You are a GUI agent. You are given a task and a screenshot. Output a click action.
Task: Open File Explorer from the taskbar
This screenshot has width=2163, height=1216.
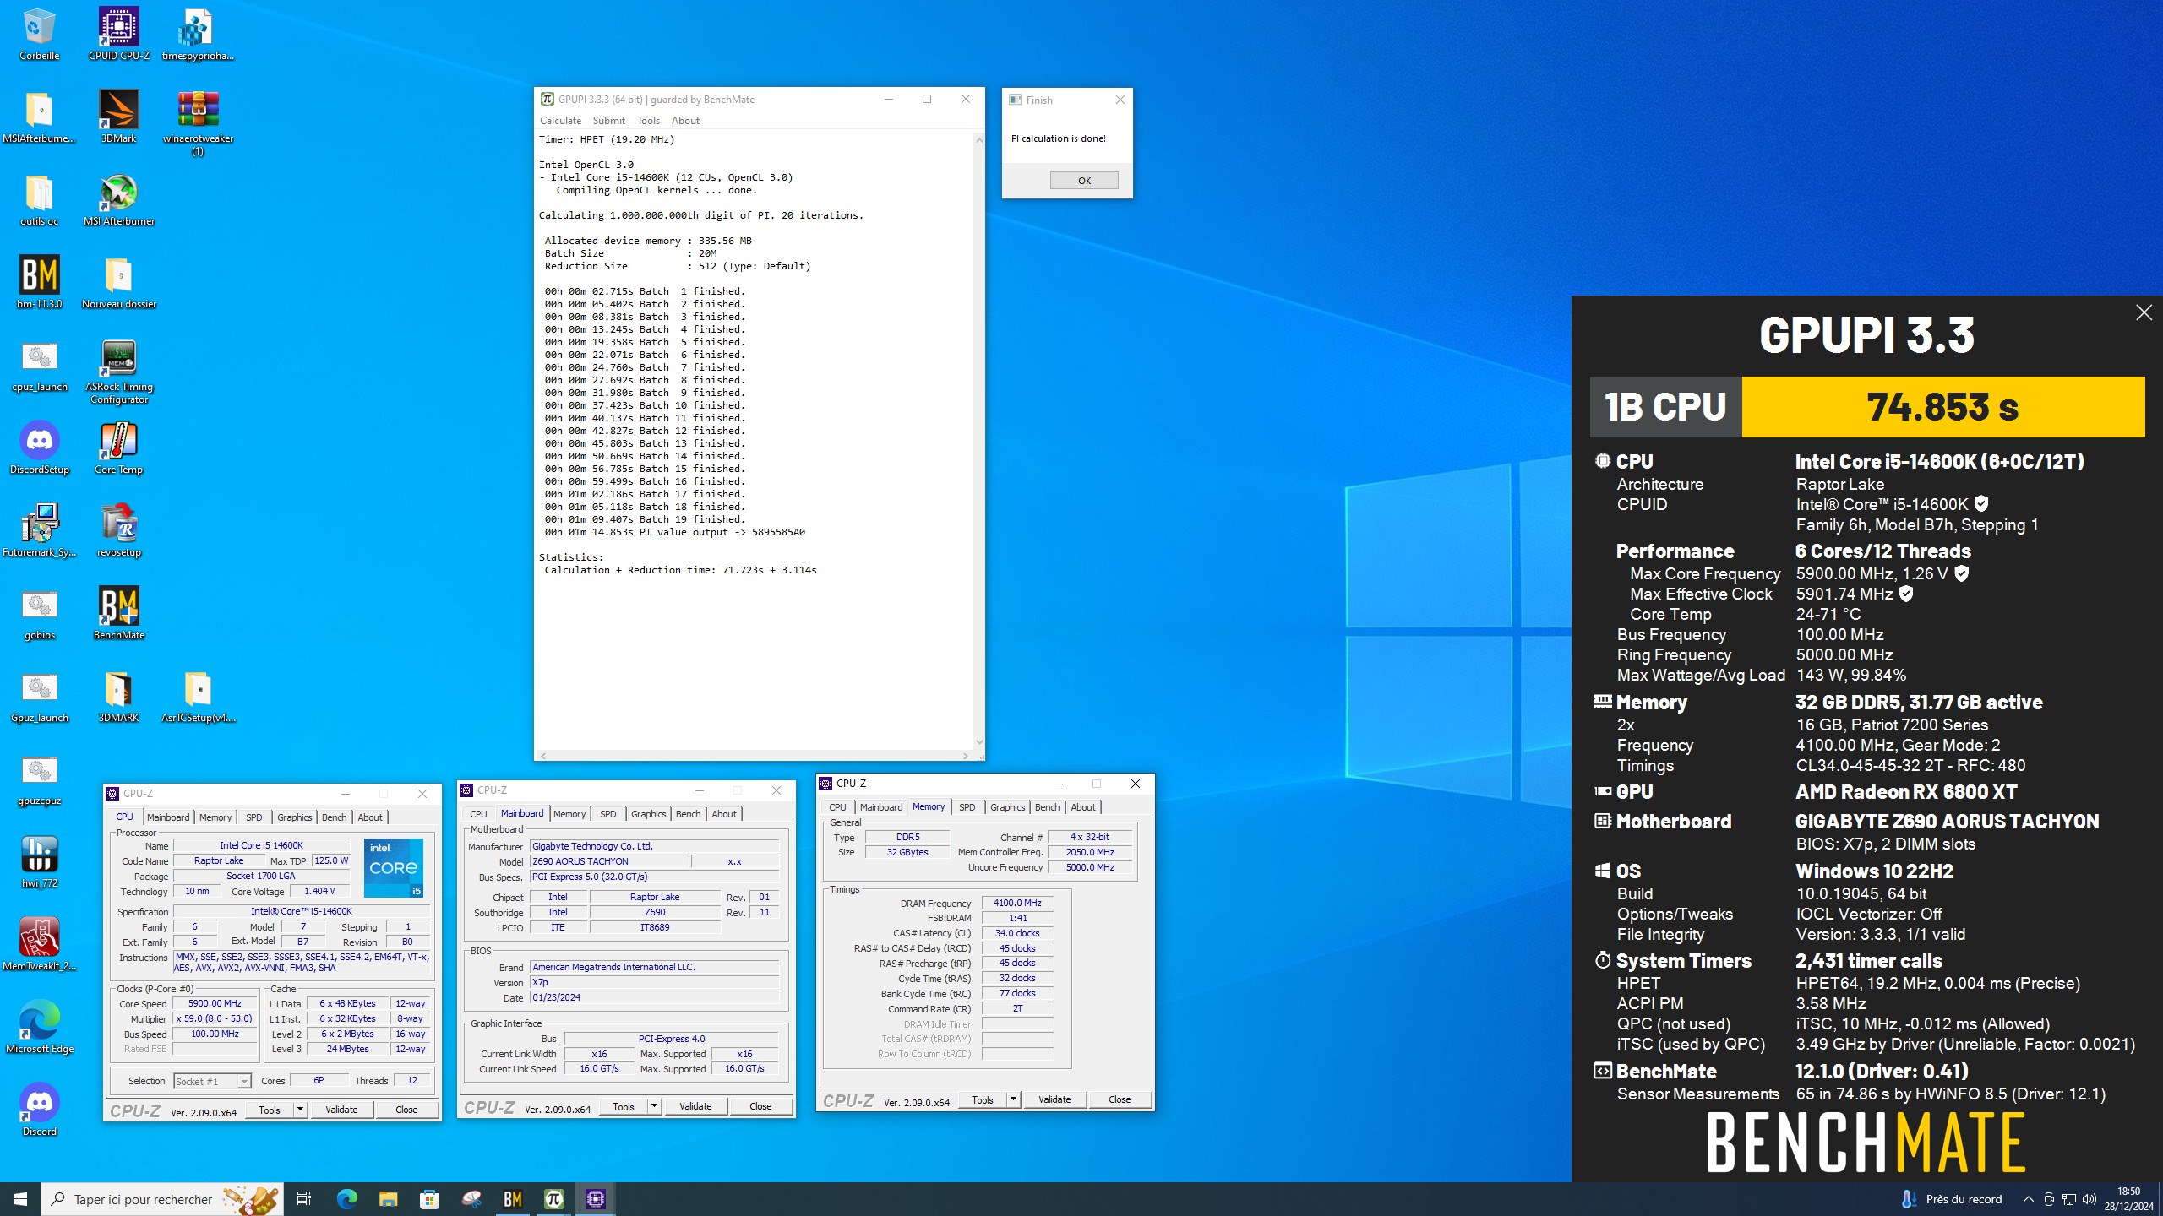point(388,1199)
